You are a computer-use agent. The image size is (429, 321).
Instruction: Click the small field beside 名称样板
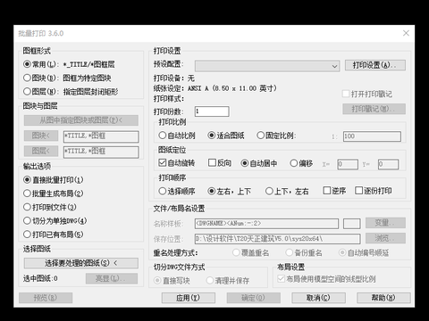[352, 224]
